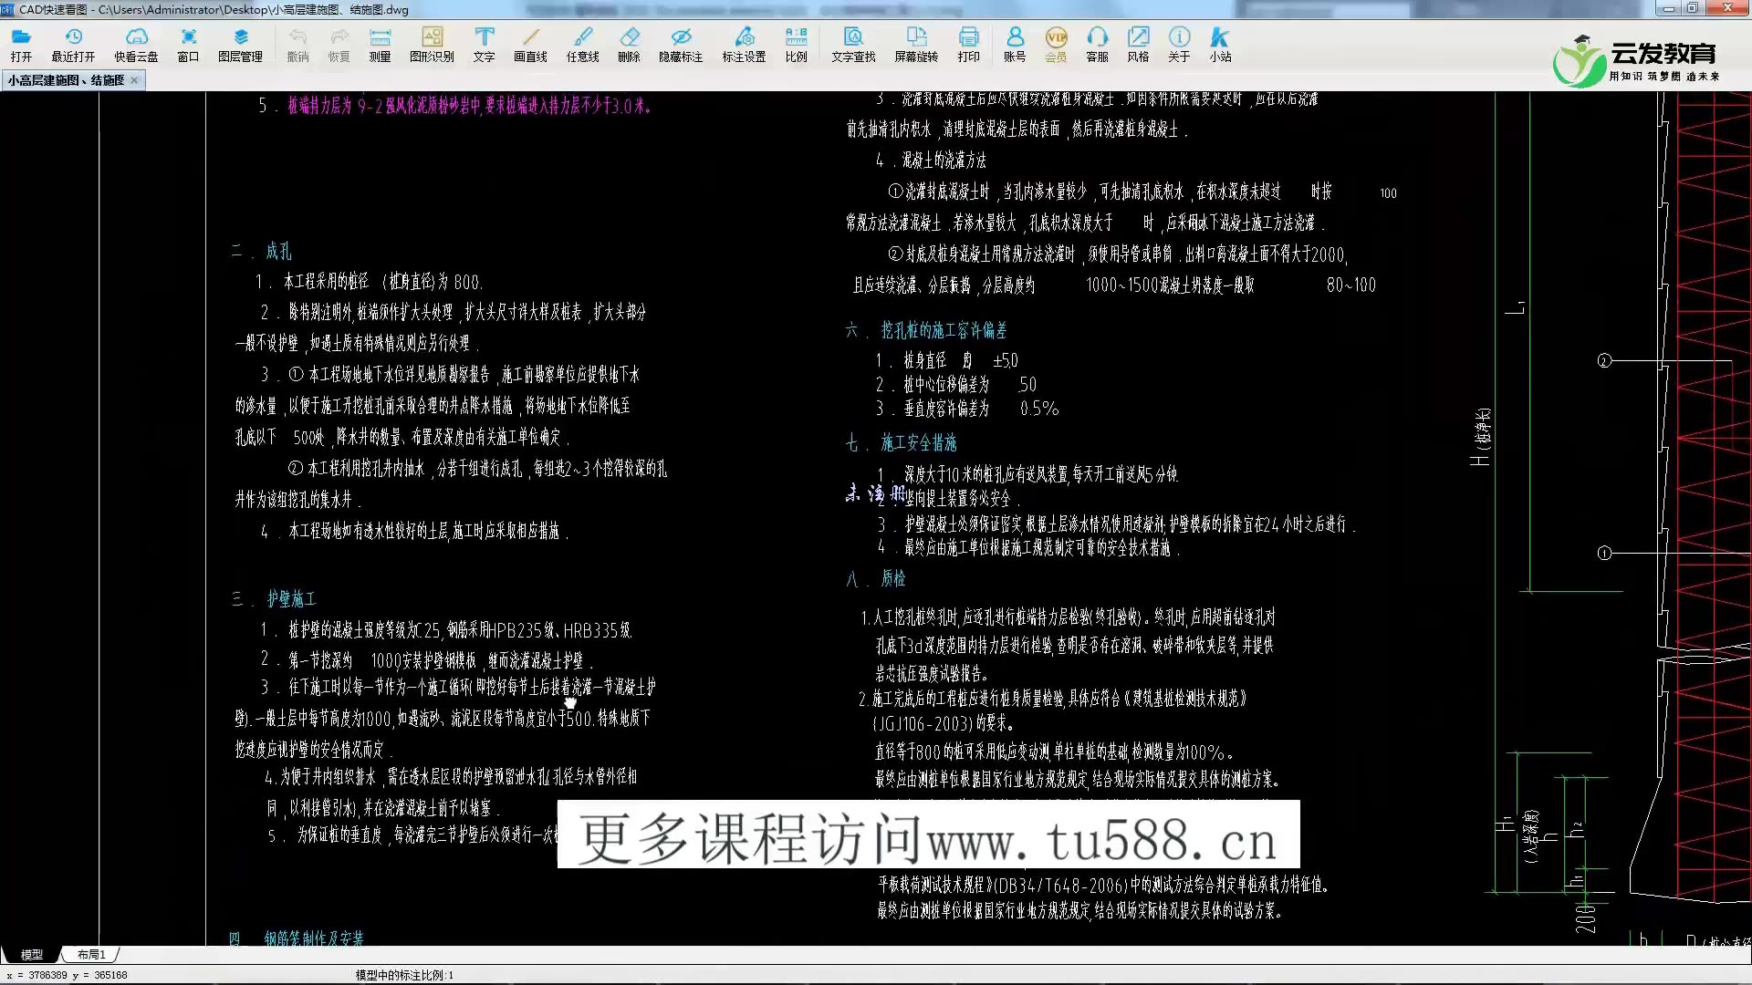Open 快看云盘 cloud drive
This screenshot has height=985, width=1752.
[136, 43]
